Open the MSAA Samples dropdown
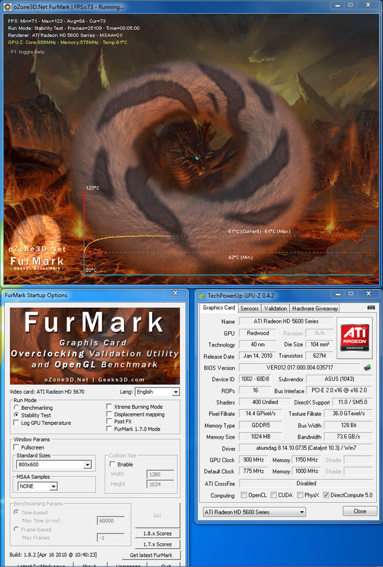Viewport: 383px width, 567px height. [38, 487]
